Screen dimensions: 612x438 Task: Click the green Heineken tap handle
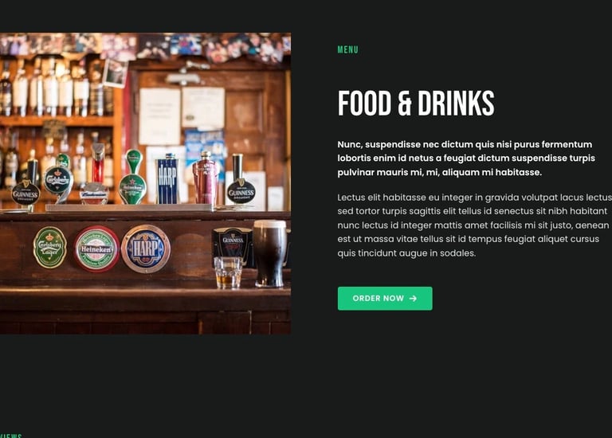coord(133,178)
